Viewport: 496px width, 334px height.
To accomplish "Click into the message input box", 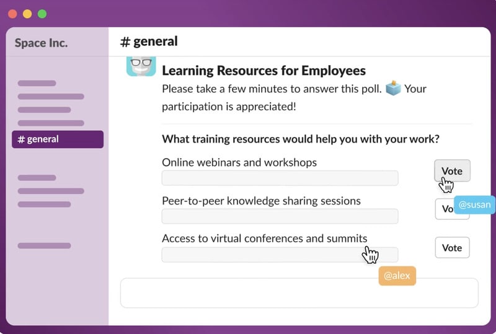I will (299, 292).
